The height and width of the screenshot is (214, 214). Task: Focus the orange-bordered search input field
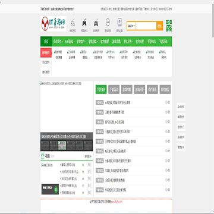146,26
